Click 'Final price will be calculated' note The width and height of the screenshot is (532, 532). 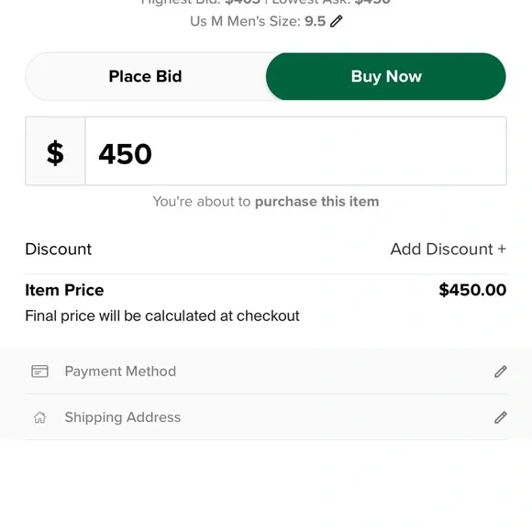(162, 316)
